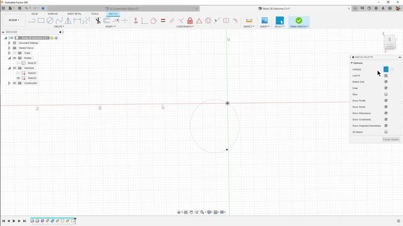Open the Save icon in the title toolbar

coord(20,8)
